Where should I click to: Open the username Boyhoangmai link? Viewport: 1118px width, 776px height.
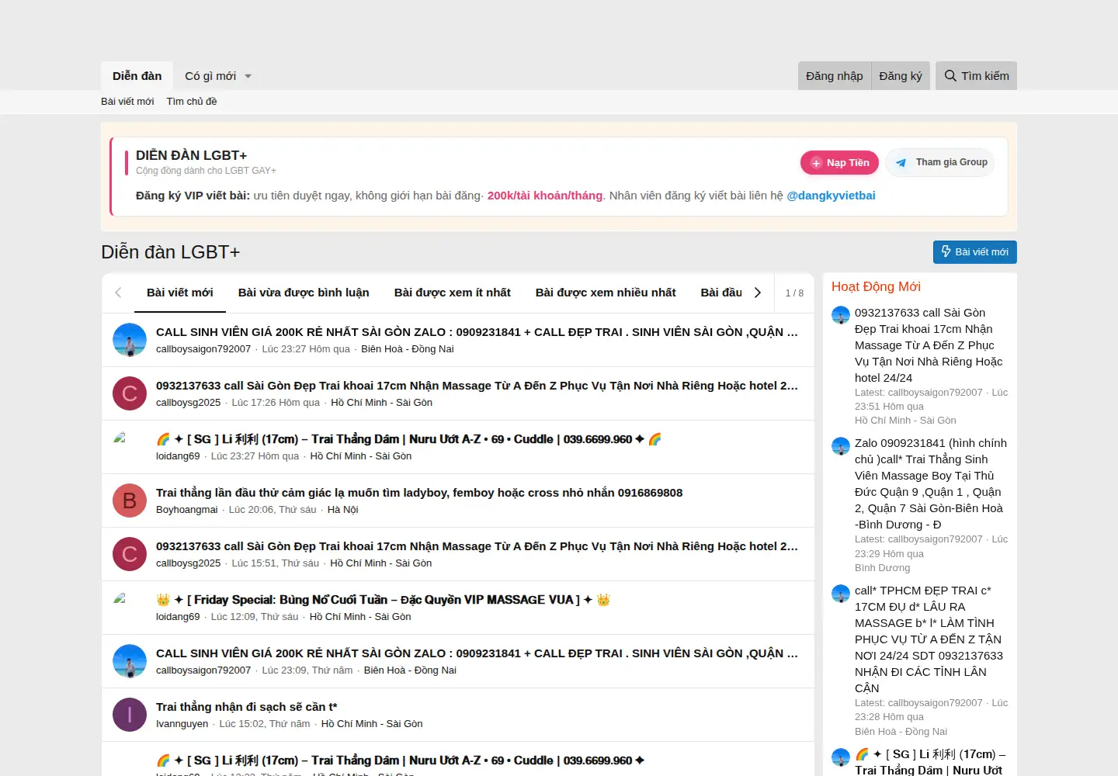click(x=187, y=510)
